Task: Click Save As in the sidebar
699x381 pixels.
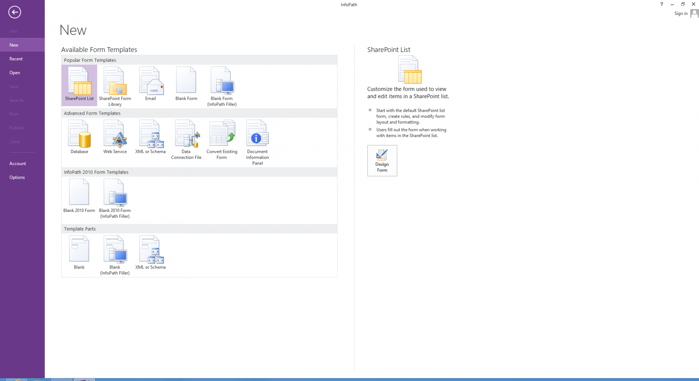Action: pos(22,100)
